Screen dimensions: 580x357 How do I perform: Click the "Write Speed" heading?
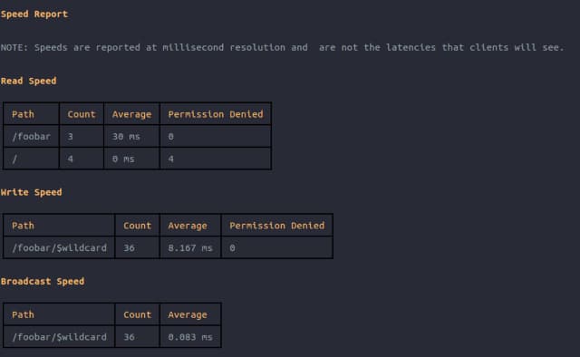coord(31,192)
